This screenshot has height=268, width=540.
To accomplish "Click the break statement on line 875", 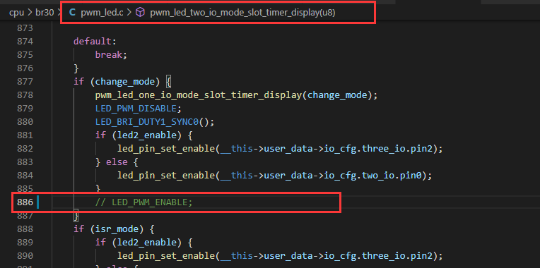I will (109, 54).
